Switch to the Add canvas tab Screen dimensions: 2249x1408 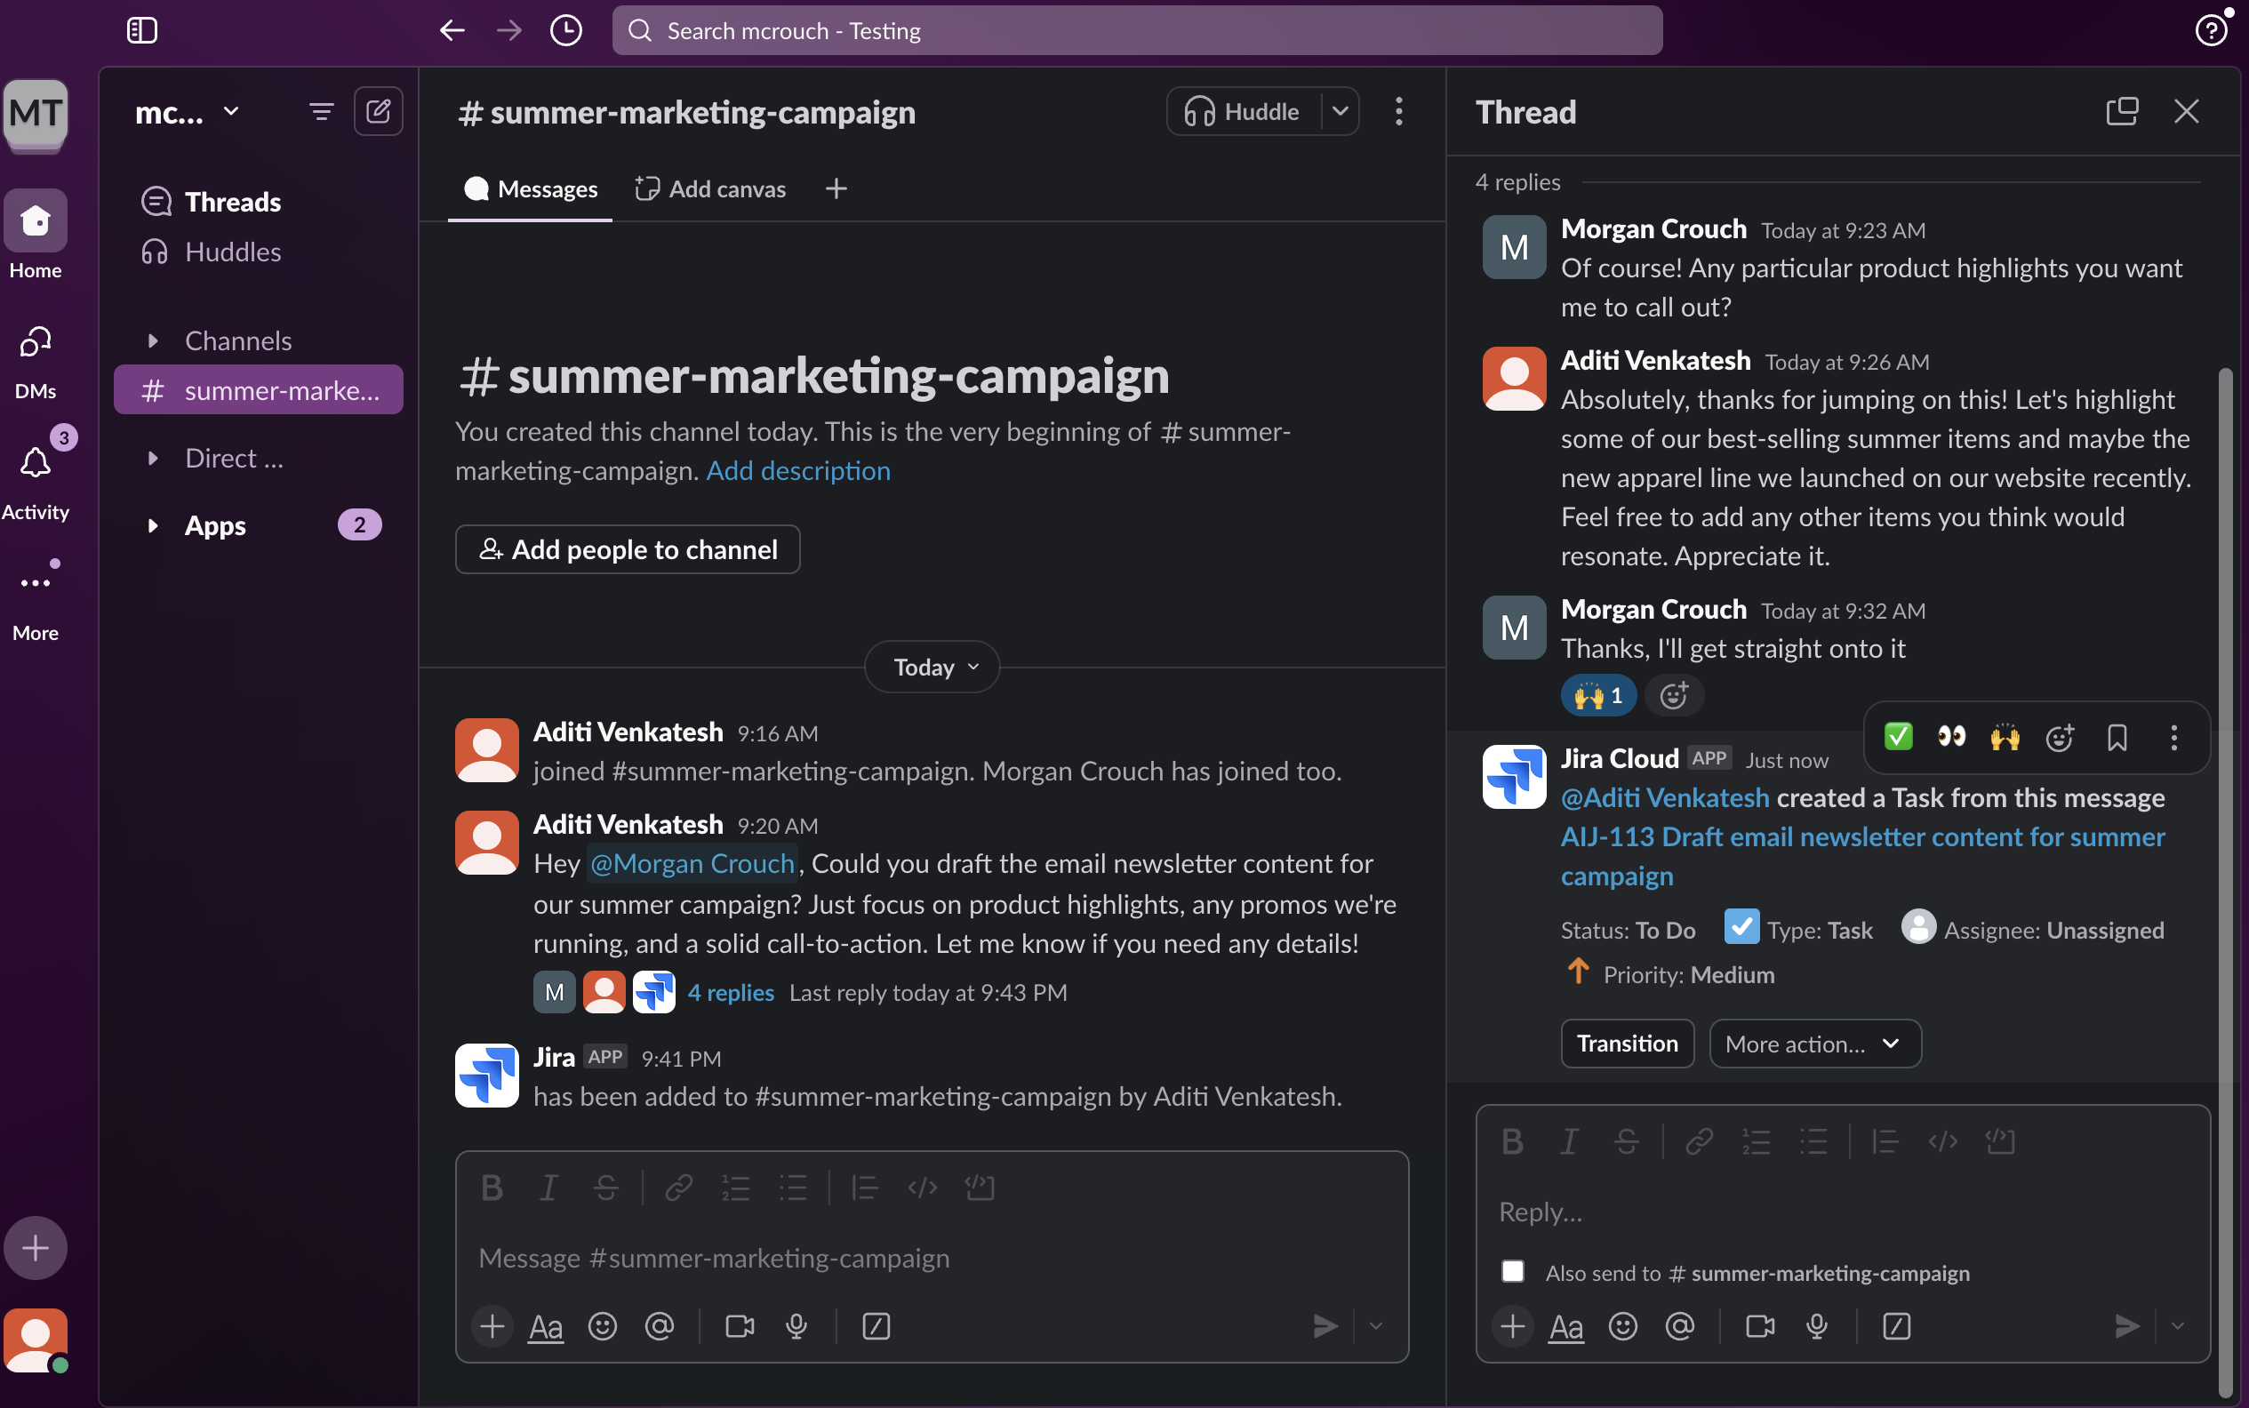point(709,188)
